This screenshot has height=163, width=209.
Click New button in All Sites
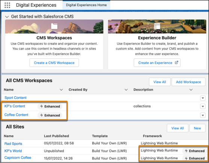click(197, 128)
